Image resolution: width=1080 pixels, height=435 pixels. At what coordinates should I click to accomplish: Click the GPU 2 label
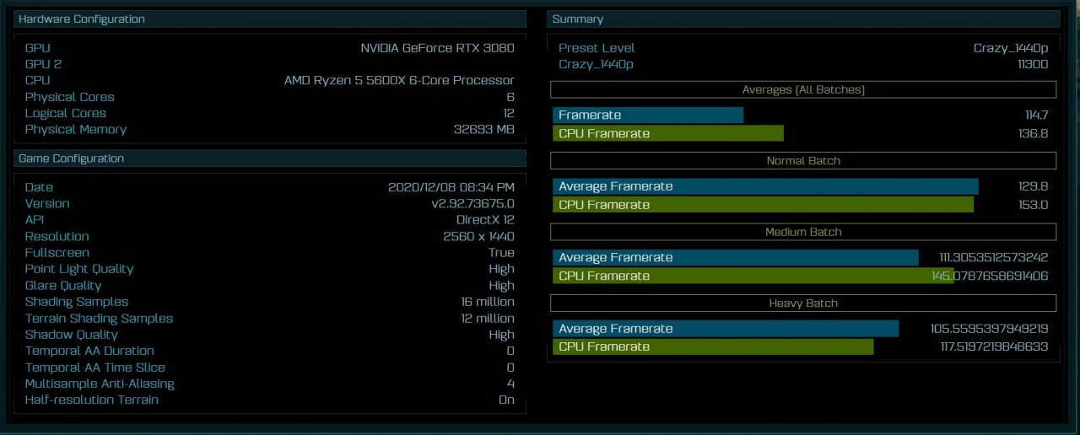[x=43, y=64]
